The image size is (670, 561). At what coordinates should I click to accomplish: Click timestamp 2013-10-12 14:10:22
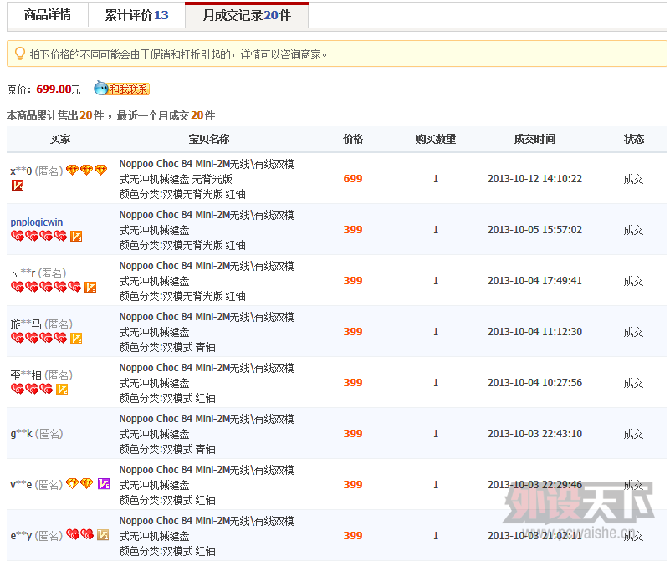coord(535,178)
